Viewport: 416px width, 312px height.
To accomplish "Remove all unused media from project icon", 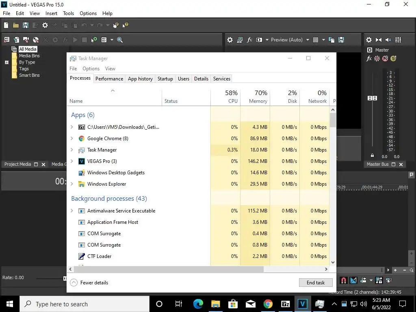I will (x=6, y=40).
